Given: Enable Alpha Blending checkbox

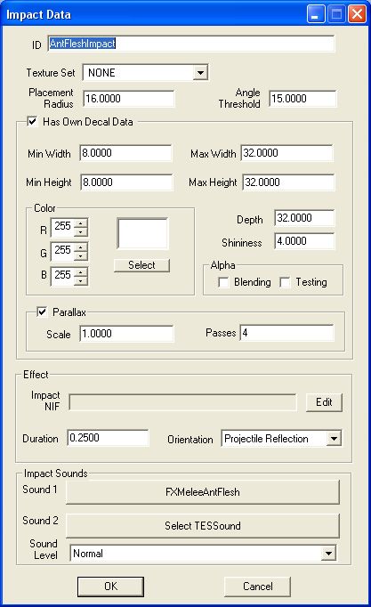Looking at the screenshot, I should click(223, 282).
